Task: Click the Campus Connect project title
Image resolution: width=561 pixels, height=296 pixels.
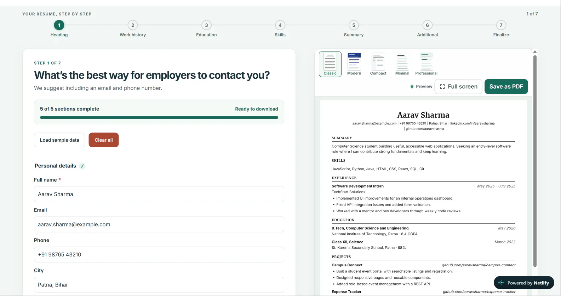Action: [347, 265]
